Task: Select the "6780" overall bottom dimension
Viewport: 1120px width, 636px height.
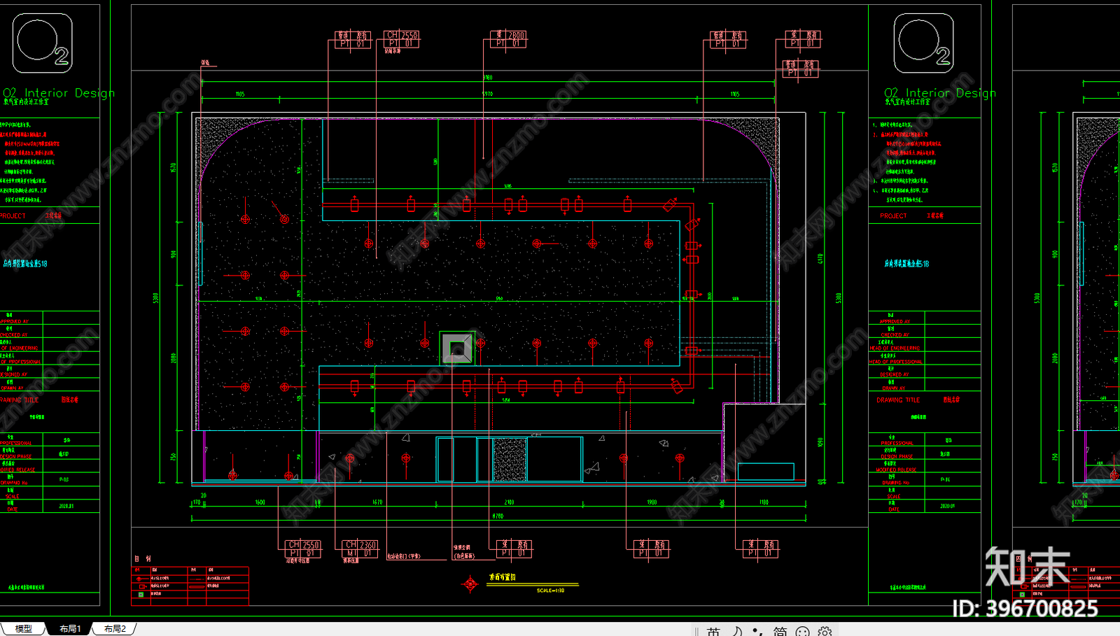Action: (x=498, y=516)
